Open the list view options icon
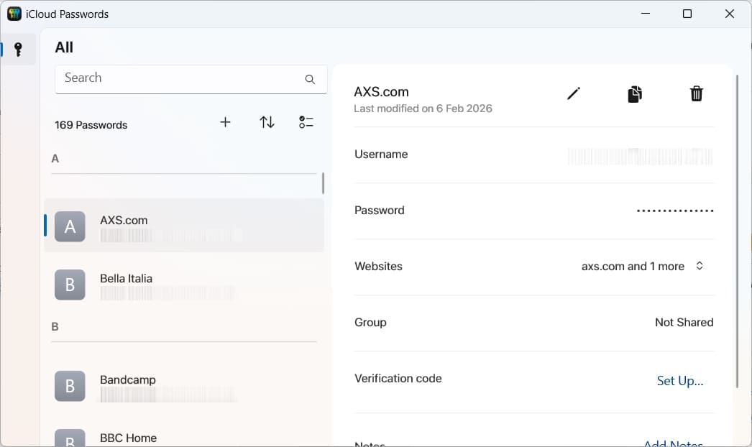752x447 pixels. click(306, 122)
